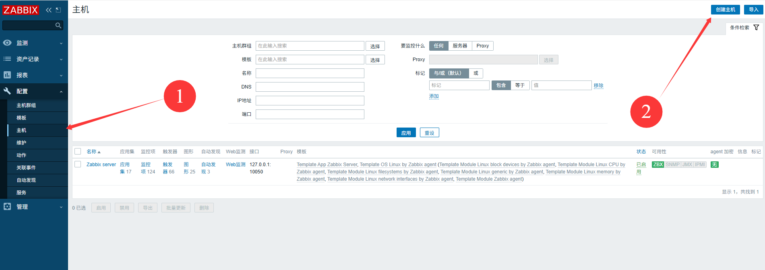Collapse the 配置 menu
The height and width of the screenshot is (270, 765).
61,91
